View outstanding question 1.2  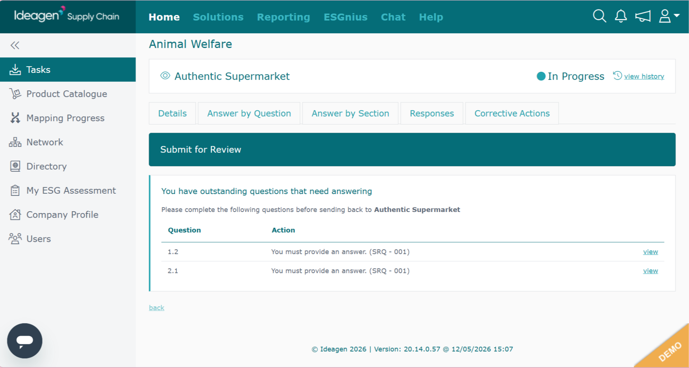(650, 252)
